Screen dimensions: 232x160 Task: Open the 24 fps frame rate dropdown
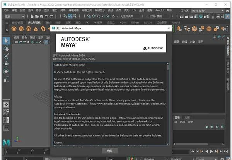[x=207, y=159]
